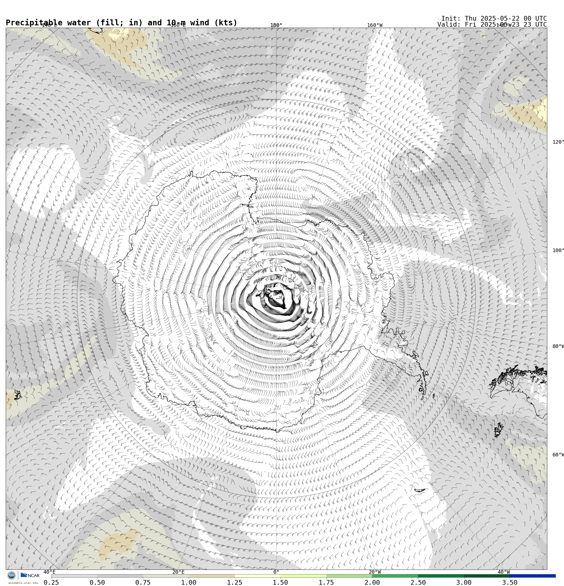564x586 pixels.
Task: Select the gray 0.50–0.75 colorbar segment
Action: (x=120, y=576)
